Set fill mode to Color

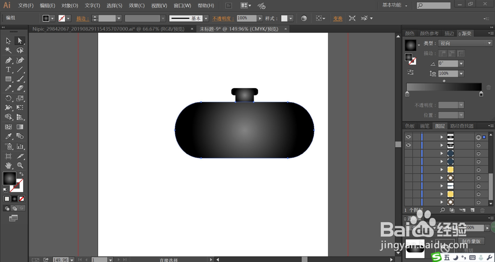[x=7, y=199]
